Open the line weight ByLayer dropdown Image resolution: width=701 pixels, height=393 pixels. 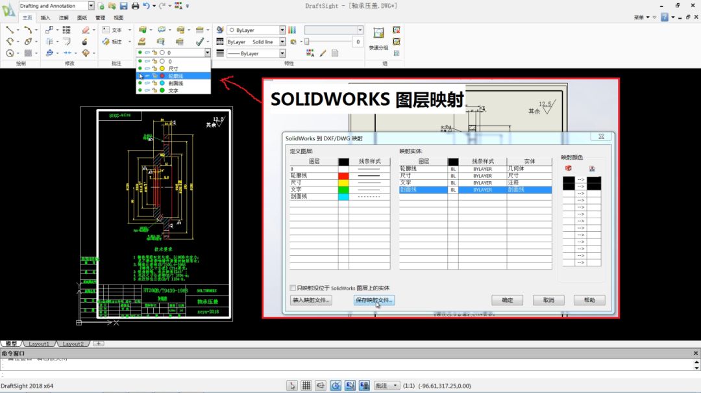(282, 53)
